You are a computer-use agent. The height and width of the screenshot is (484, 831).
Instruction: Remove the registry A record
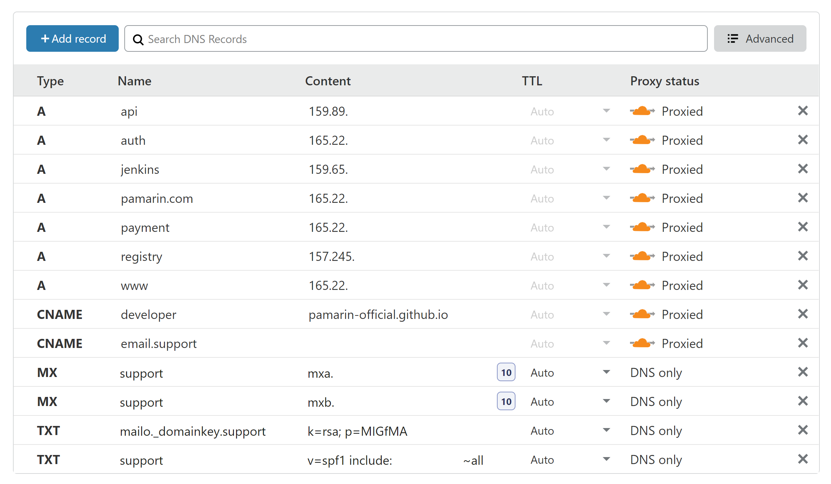coord(802,256)
